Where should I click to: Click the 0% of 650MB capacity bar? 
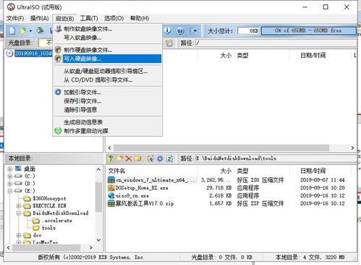click(x=308, y=30)
